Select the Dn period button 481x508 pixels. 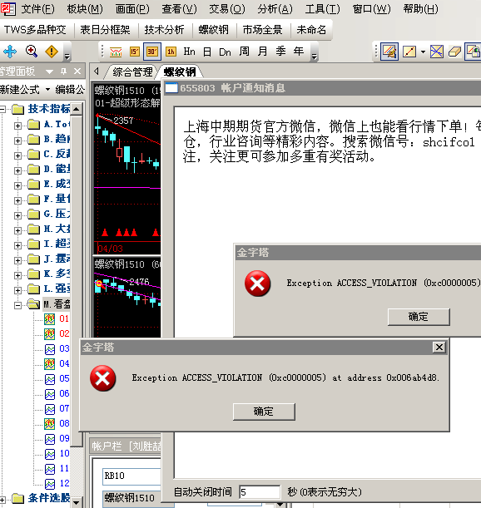pyautogui.click(x=225, y=52)
